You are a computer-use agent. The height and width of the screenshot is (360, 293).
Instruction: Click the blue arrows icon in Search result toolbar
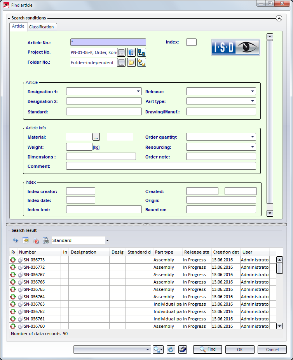[16, 241]
